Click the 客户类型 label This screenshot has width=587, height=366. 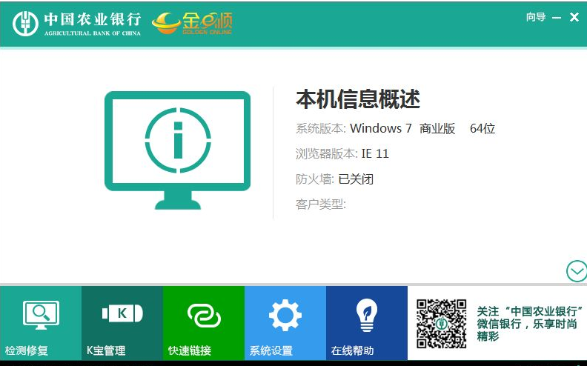pyautogui.click(x=321, y=204)
